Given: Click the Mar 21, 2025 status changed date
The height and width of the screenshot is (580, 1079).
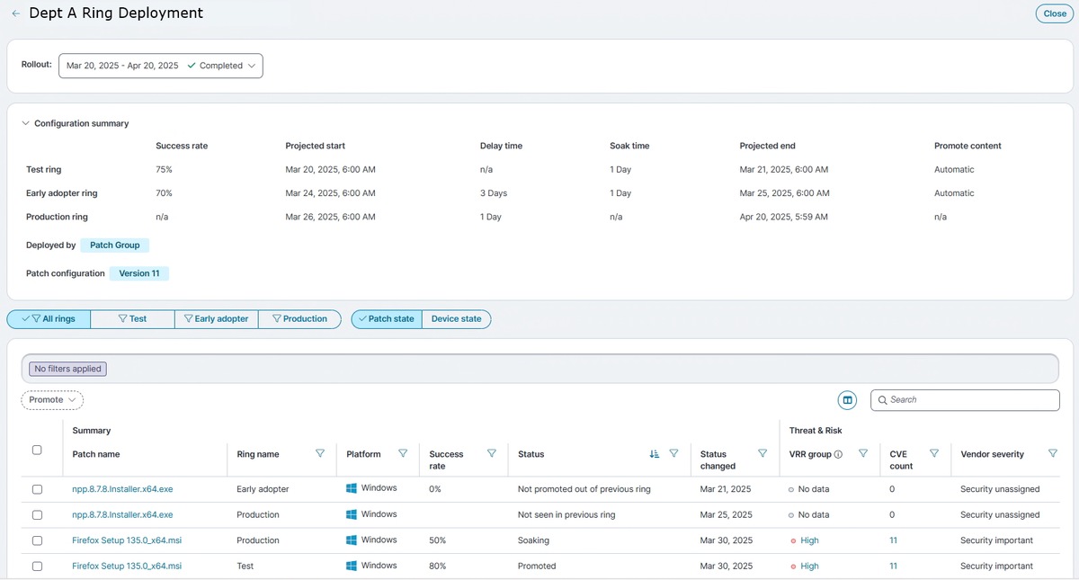Looking at the screenshot, I should coord(727,489).
